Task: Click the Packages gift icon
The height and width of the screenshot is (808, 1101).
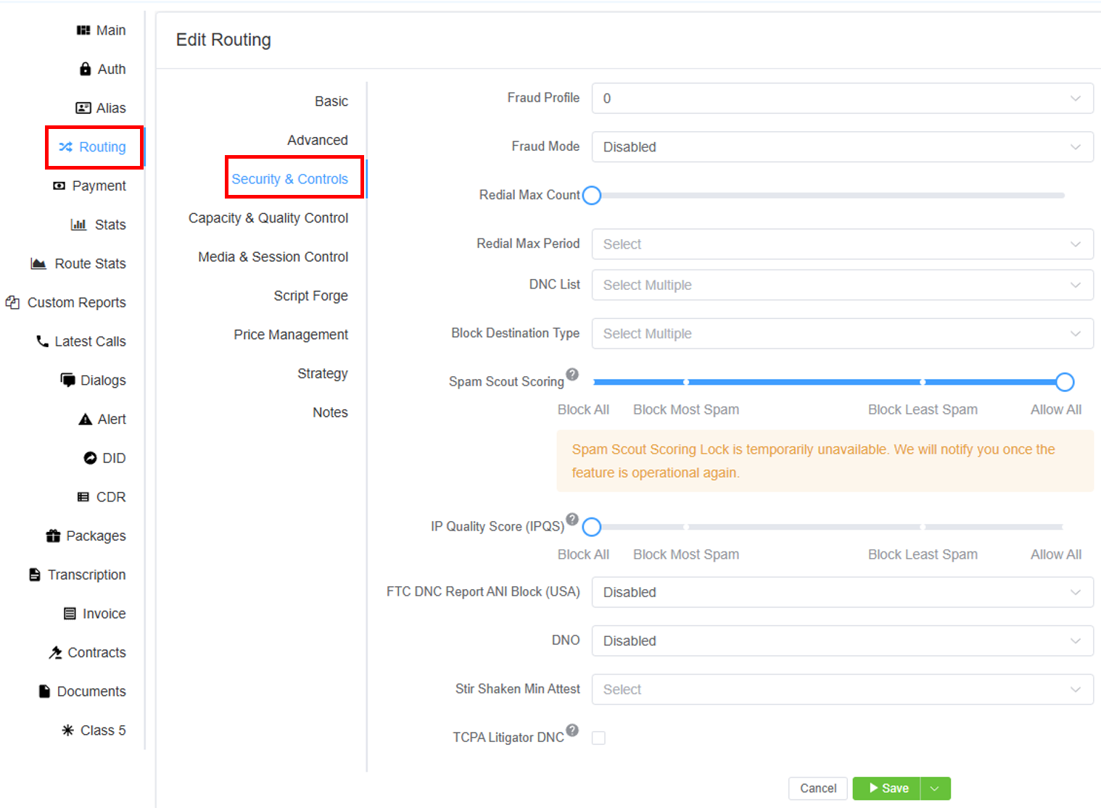Action: pyautogui.click(x=53, y=536)
